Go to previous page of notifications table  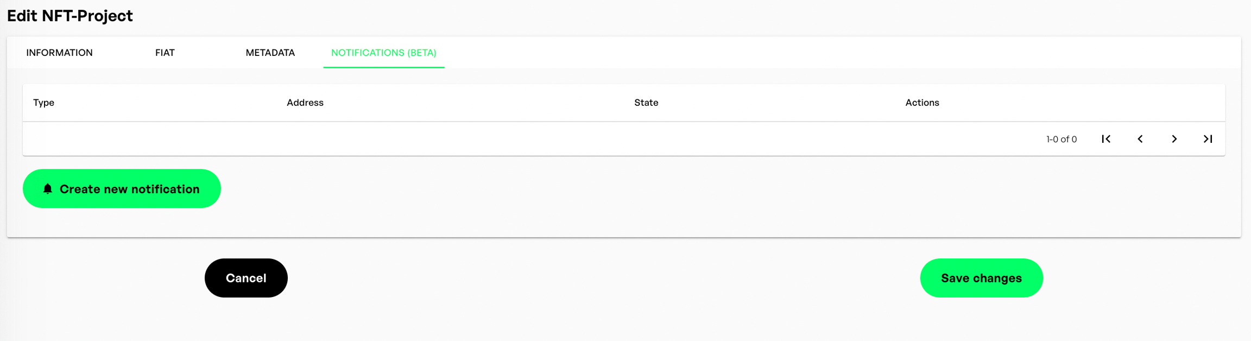pos(1140,139)
